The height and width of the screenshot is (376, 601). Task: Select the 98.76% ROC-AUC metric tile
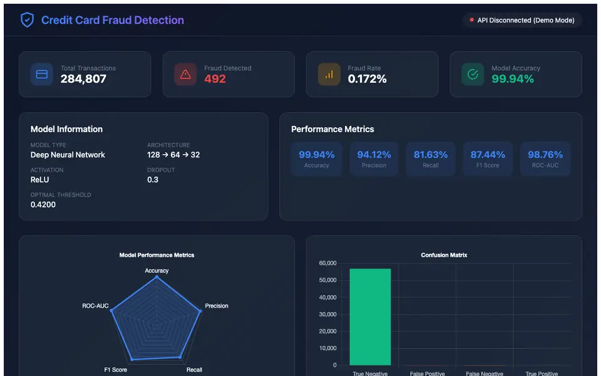(x=545, y=159)
